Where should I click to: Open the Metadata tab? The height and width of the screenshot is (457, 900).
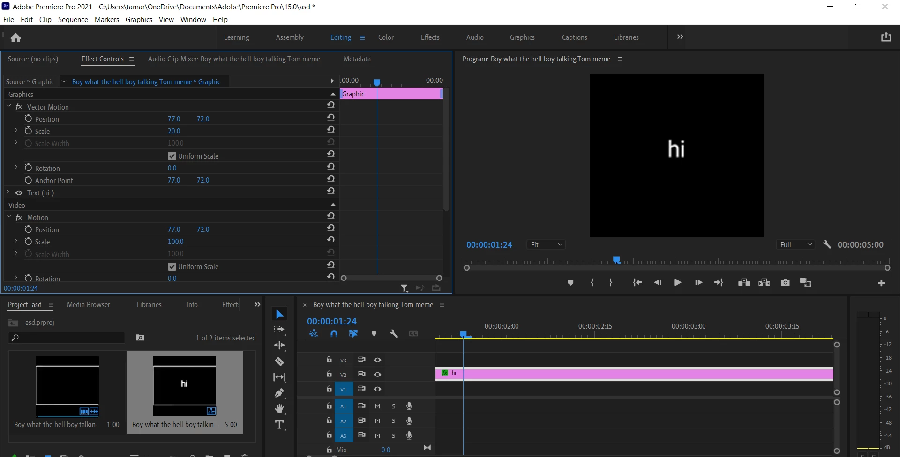tap(357, 59)
